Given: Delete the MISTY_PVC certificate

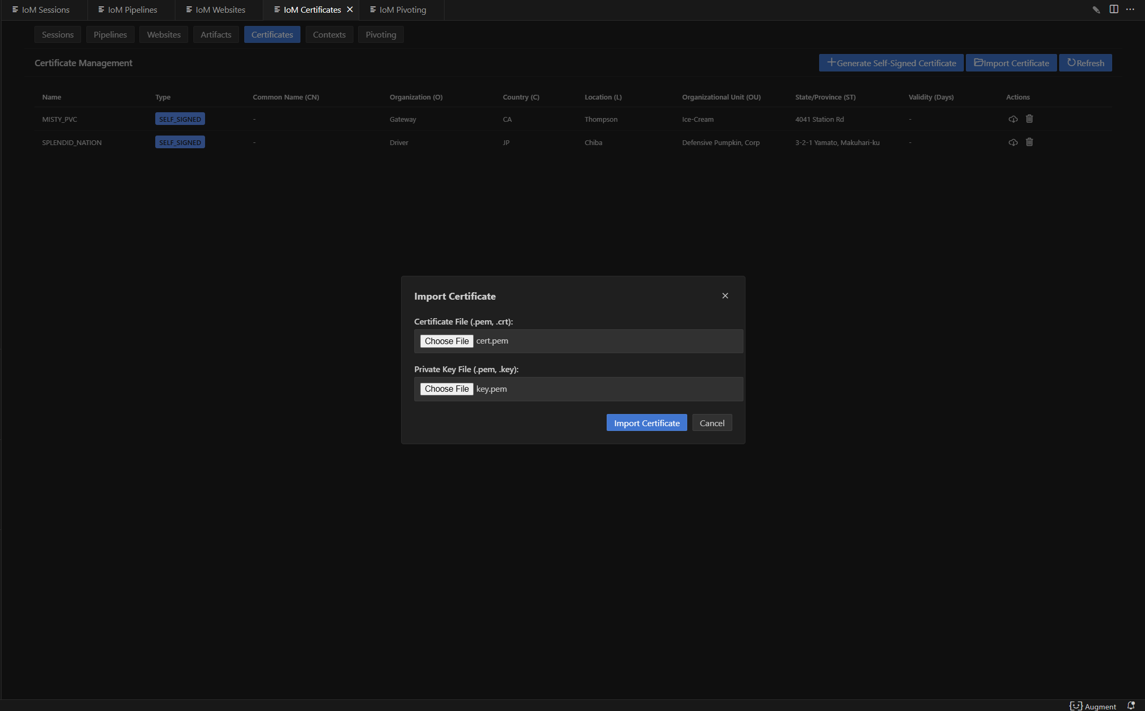Looking at the screenshot, I should [1029, 119].
